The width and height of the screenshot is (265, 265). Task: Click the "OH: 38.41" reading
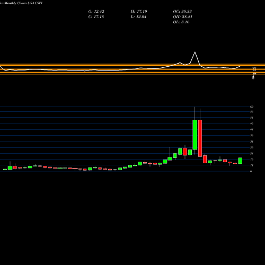coord(182,17)
